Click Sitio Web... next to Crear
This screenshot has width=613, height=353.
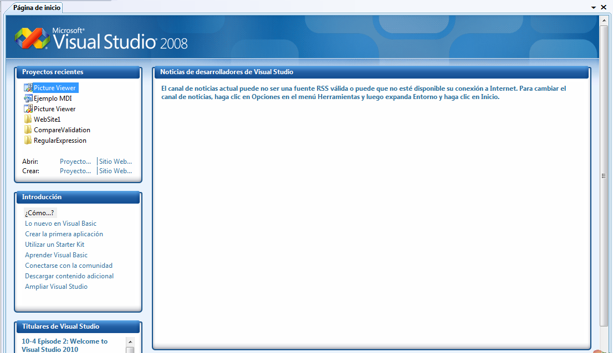[115, 171]
